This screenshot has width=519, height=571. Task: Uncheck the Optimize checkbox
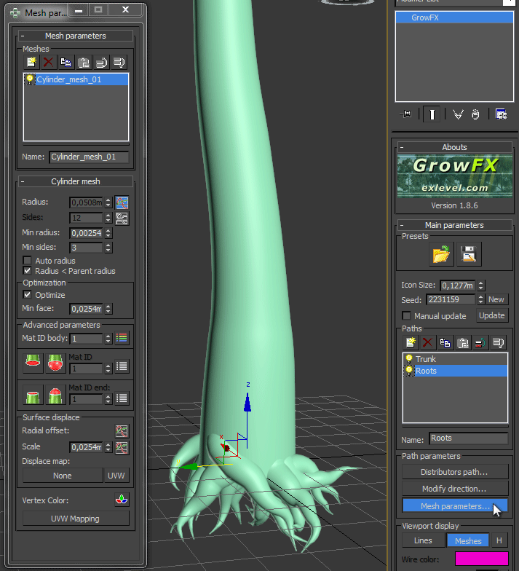(x=28, y=295)
